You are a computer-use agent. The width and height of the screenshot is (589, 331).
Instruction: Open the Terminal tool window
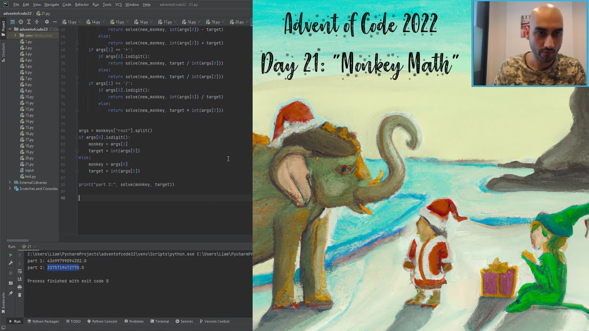[160, 321]
